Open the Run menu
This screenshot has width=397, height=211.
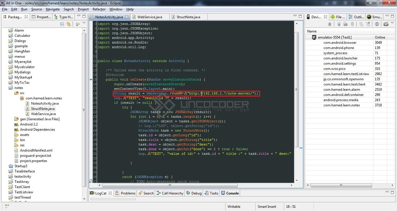point(24,9)
